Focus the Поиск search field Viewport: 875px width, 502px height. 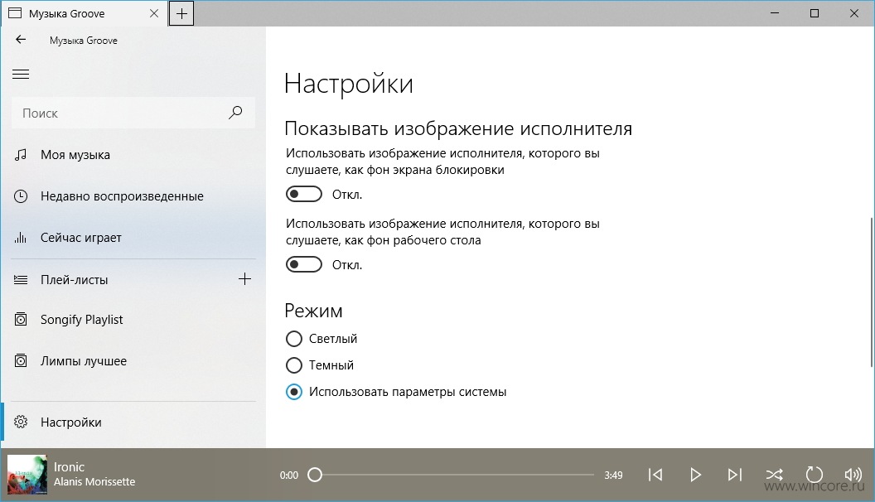click(x=133, y=113)
